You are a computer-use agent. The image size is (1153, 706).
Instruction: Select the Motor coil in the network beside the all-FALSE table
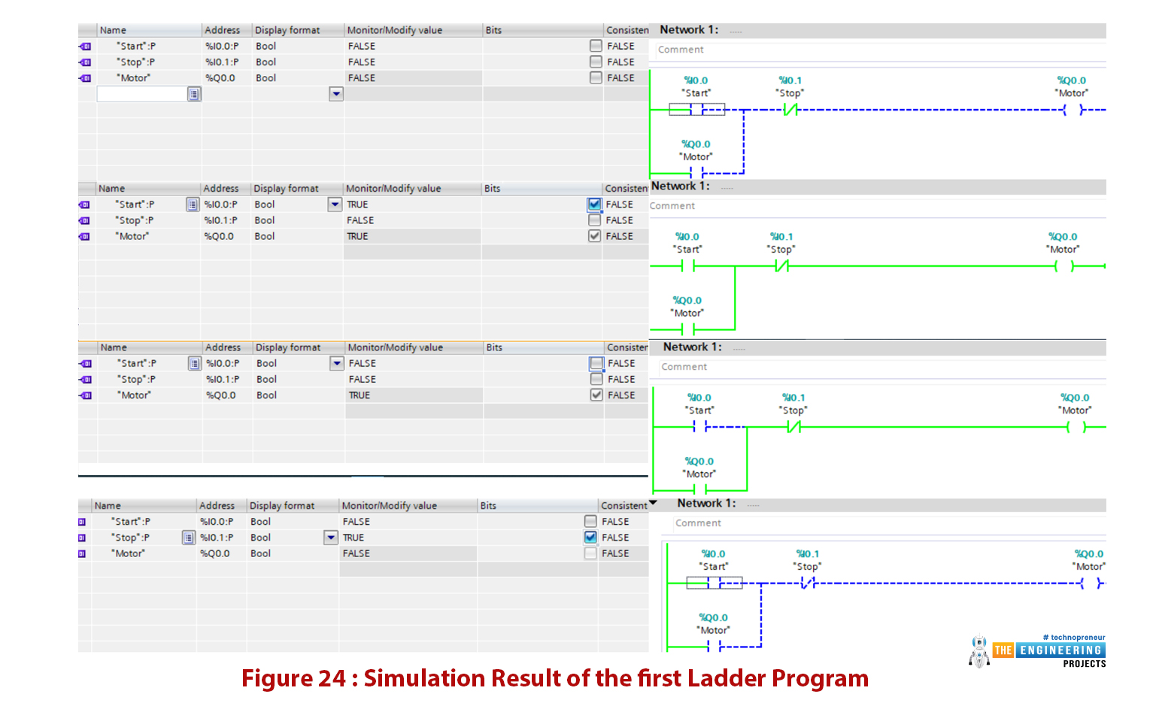click(x=1073, y=110)
